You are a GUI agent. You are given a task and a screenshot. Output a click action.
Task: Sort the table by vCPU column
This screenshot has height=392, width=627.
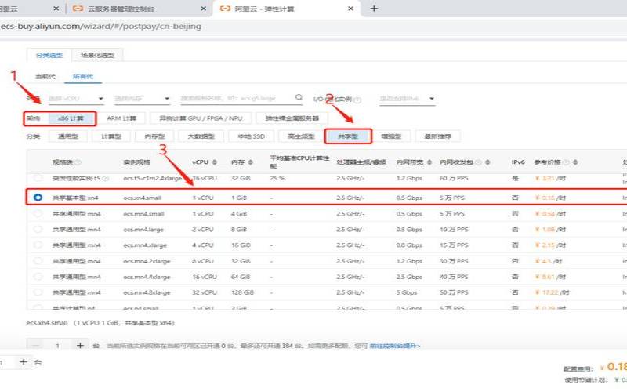click(215, 162)
